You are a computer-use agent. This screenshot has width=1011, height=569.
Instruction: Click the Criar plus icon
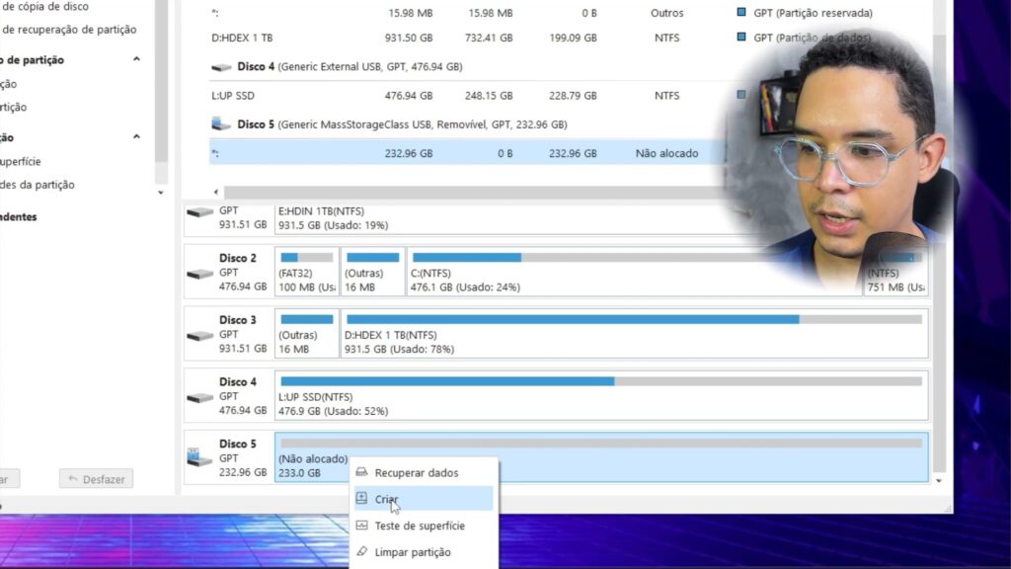[x=361, y=498]
